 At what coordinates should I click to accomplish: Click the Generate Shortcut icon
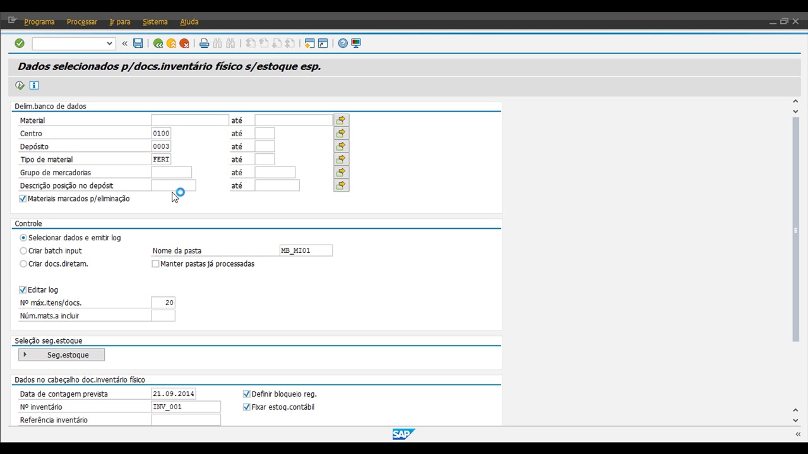point(323,44)
